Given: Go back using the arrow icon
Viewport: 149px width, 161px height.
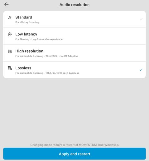Looking at the screenshot, I should (x=7, y=4).
